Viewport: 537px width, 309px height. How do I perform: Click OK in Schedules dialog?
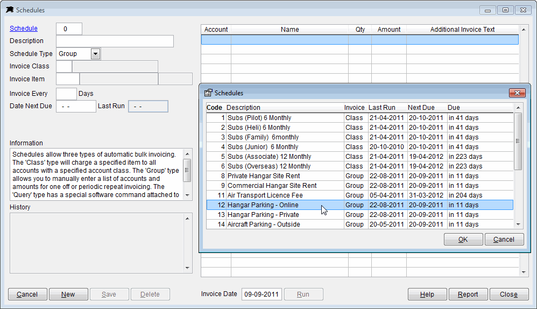pos(463,240)
